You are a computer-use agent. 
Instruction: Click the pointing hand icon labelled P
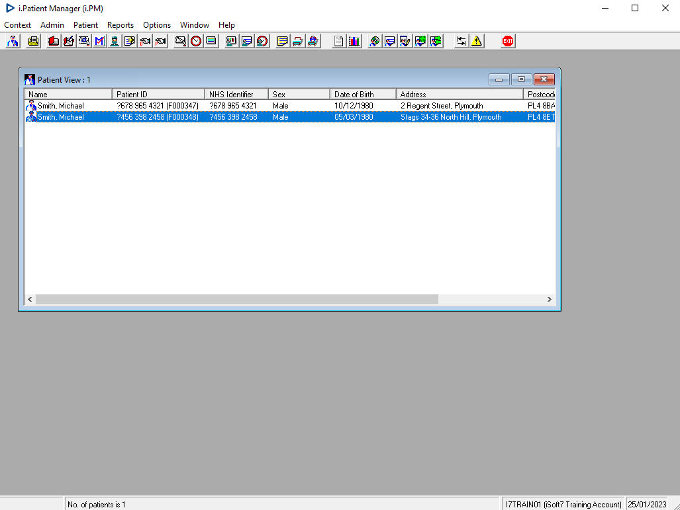[160, 41]
